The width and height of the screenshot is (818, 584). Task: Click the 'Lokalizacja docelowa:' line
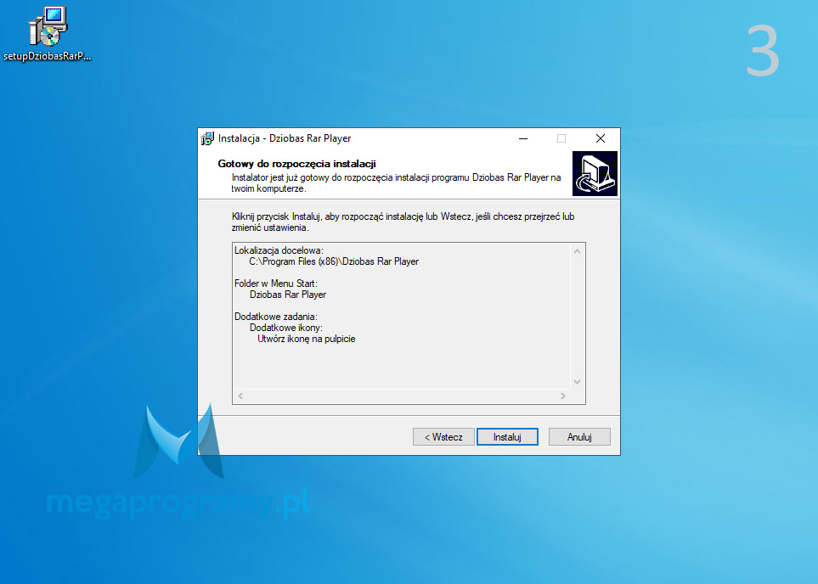click(x=279, y=250)
